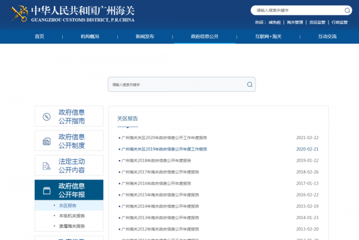Click the center search box magnifier icon
This screenshot has width=359, height=240.
pos(250,85)
